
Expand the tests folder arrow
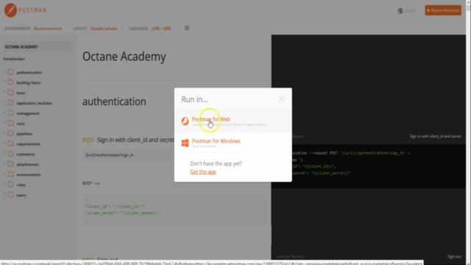[x=4, y=92]
